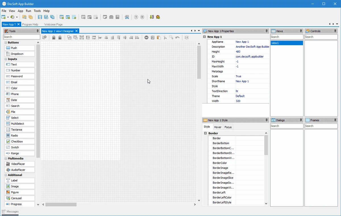Click the red remove control icon

146,37
